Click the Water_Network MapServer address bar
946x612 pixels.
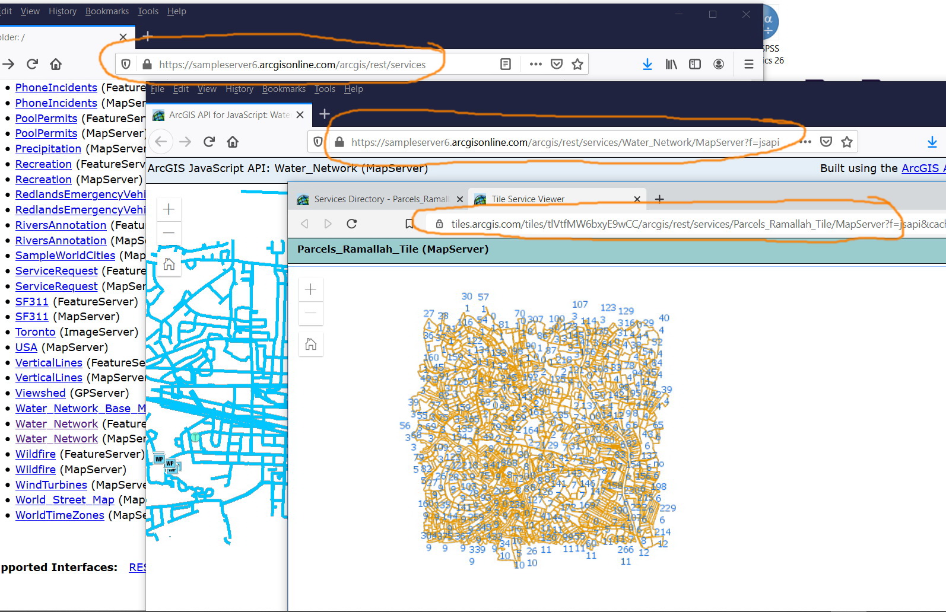click(565, 142)
